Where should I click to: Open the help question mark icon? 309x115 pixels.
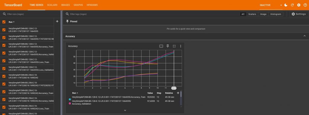[x=305, y=5]
